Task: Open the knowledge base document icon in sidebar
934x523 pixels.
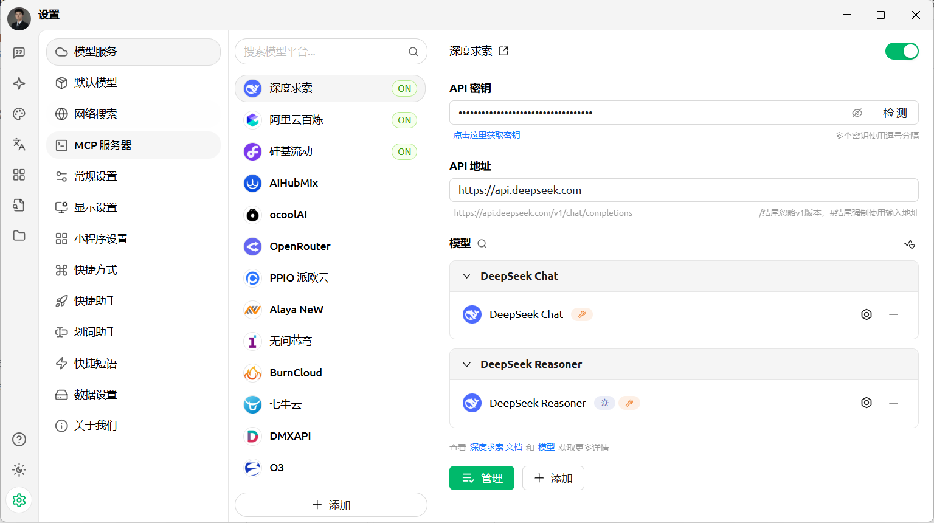Action: 19,205
